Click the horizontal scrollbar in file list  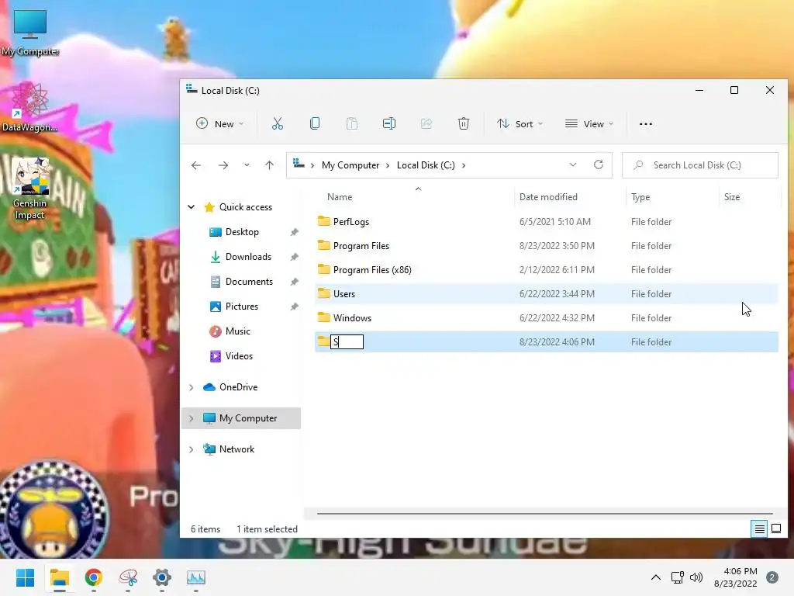(545, 514)
